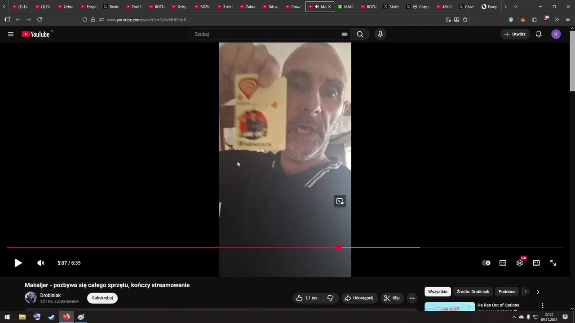Image resolution: width=575 pixels, height=323 pixels.
Task: Open the Windows notification center
Action: tap(565, 317)
